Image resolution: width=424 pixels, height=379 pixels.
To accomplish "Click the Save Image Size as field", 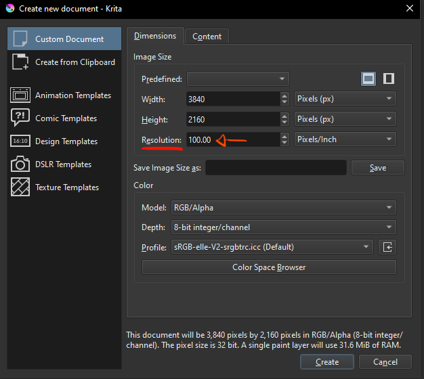I will 276,168.
